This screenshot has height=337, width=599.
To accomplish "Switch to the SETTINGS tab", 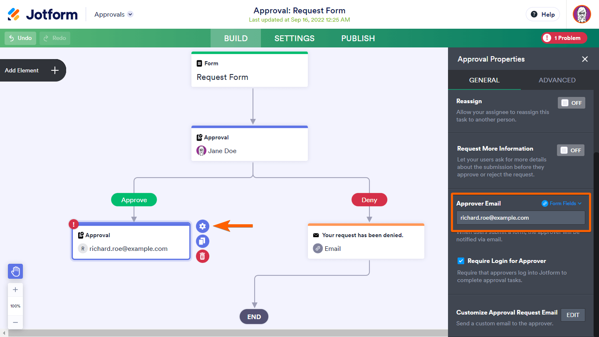I will 295,38.
